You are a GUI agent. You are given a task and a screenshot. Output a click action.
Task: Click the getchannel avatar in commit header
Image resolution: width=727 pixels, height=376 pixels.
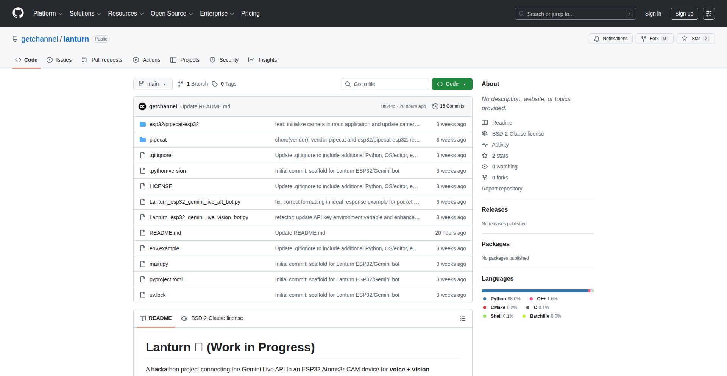[x=142, y=106]
